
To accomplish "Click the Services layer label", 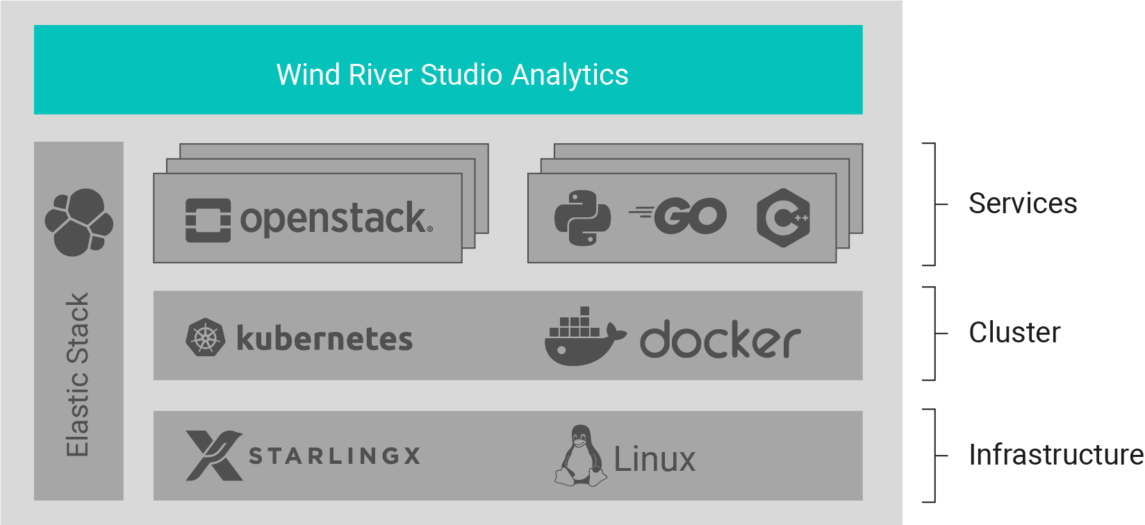I will 1023,203.
